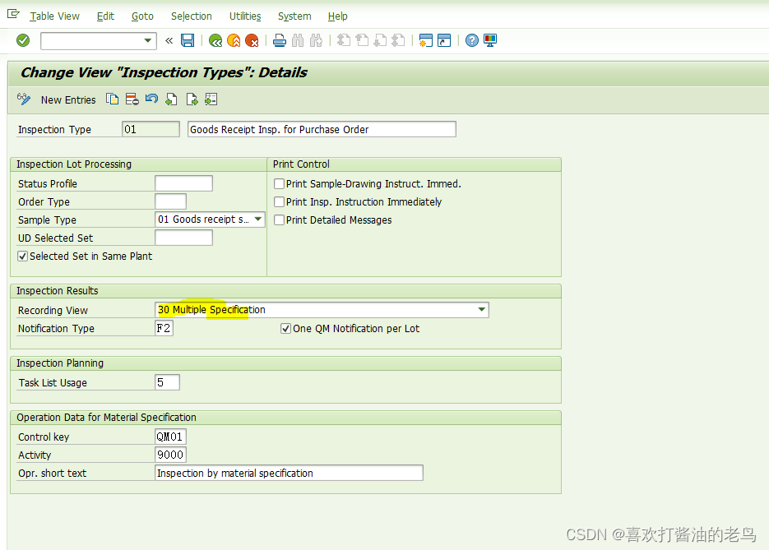The image size is (769, 550).
Task: Delete the current inspection type entry
Action: coord(131,99)
